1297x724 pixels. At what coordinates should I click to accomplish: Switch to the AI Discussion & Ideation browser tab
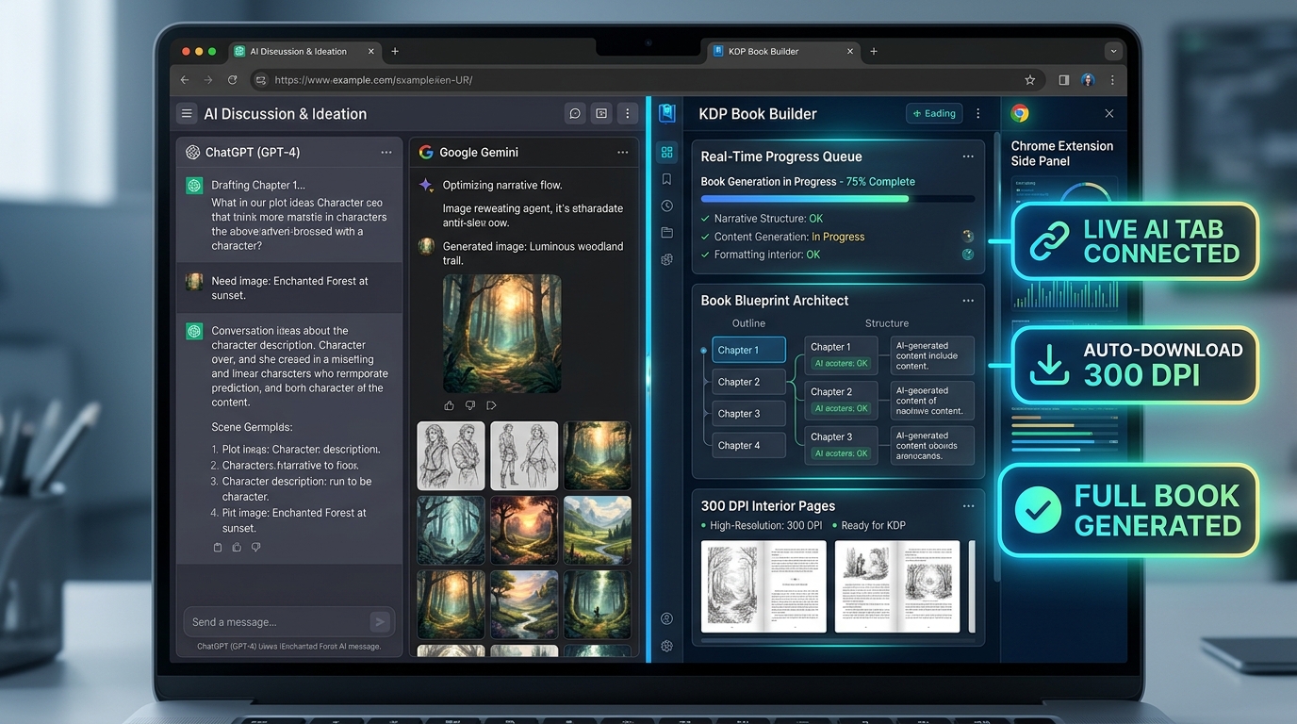tap(302, 51)
